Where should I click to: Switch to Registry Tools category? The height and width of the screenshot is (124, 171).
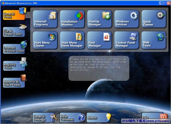click(14, 66)
